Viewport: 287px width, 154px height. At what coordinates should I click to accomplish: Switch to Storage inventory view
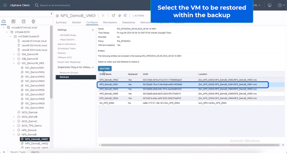pyautogui.click(x=24, y=21)
